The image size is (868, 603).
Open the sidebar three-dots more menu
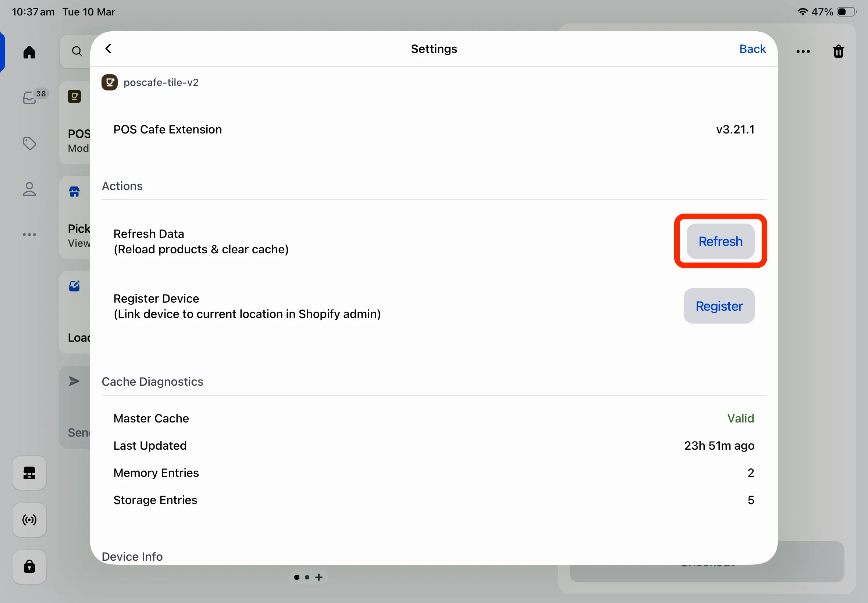29,235
